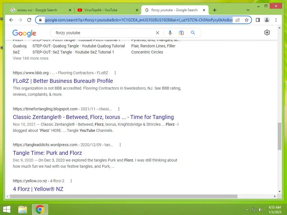Close the sosssu xui tab
The image size is (287, 215).
(70, 10)
